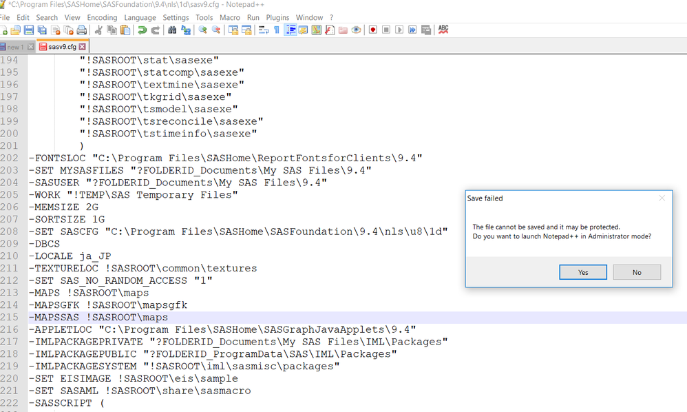Click the text '-LOCALE ja_JP'
Viewport: 687px width, 412px height.
70,256
